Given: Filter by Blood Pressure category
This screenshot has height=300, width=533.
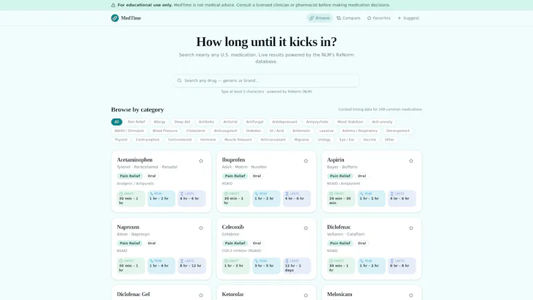Looking at the screenshot, I should [165, 131].
